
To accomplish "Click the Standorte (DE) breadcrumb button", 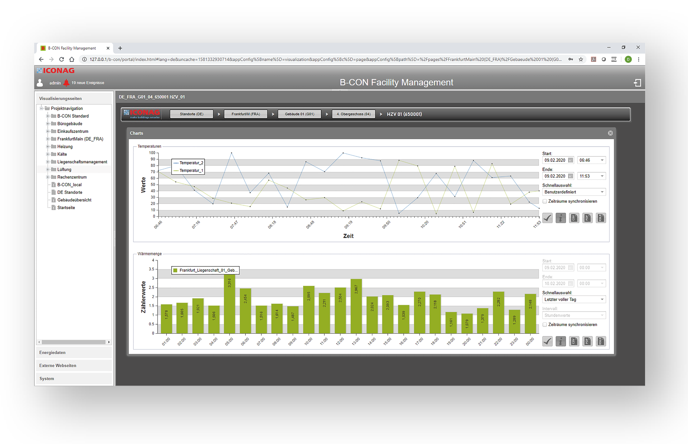I will click(x=192, y=114).
